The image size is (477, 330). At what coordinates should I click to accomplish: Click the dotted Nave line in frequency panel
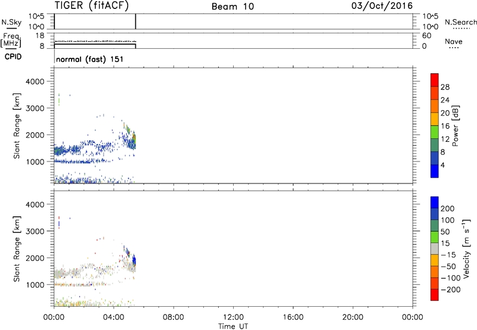coord(95,41)
